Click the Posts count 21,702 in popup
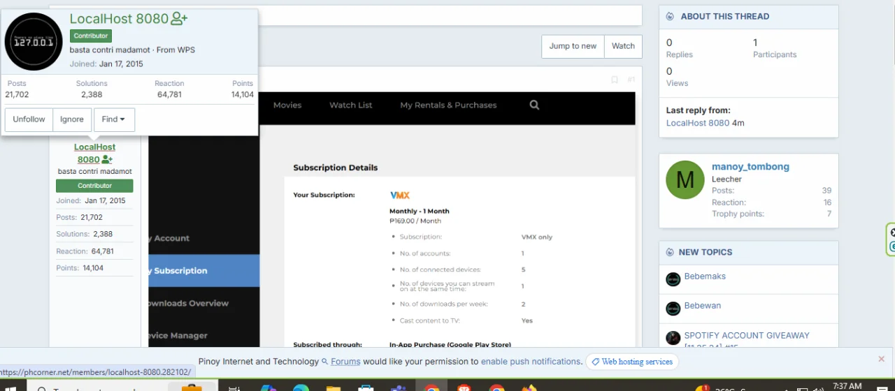The height and width of the screenshot is (391, 895). click(17, 94)
